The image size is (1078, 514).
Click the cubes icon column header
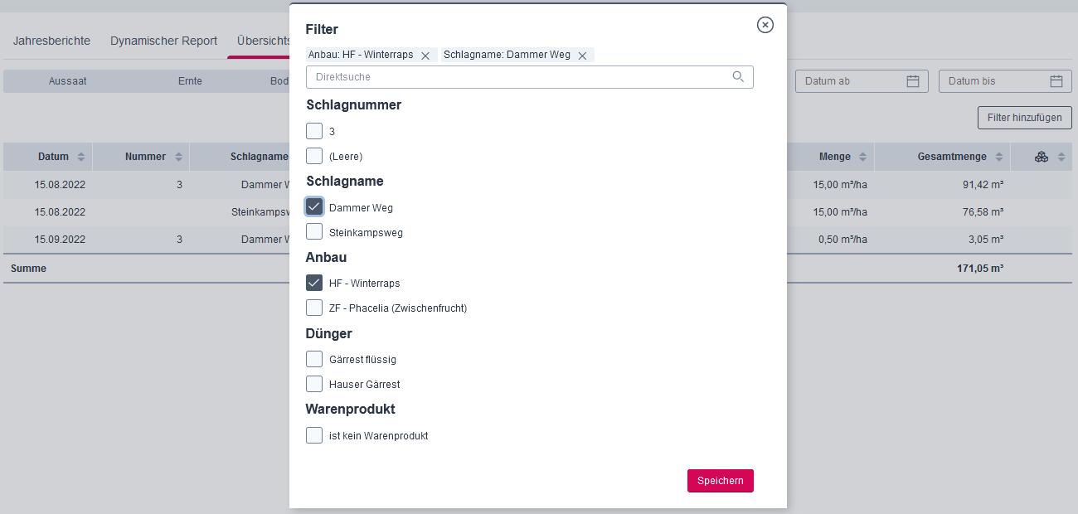(x=1042, y=157)
